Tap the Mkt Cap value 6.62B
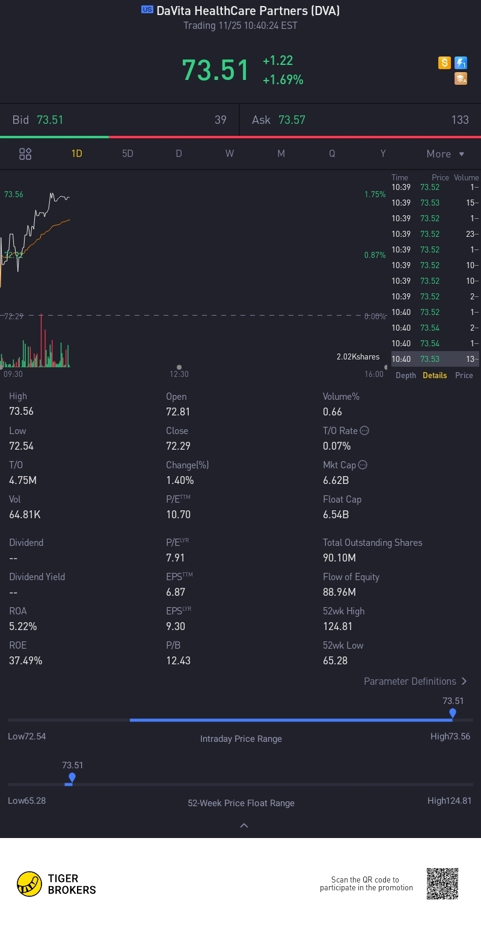 point(336,480)
